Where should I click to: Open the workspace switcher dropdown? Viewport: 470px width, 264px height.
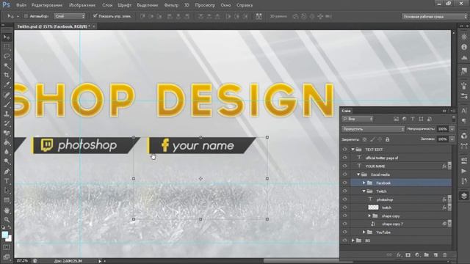click(x=434, y=16)
